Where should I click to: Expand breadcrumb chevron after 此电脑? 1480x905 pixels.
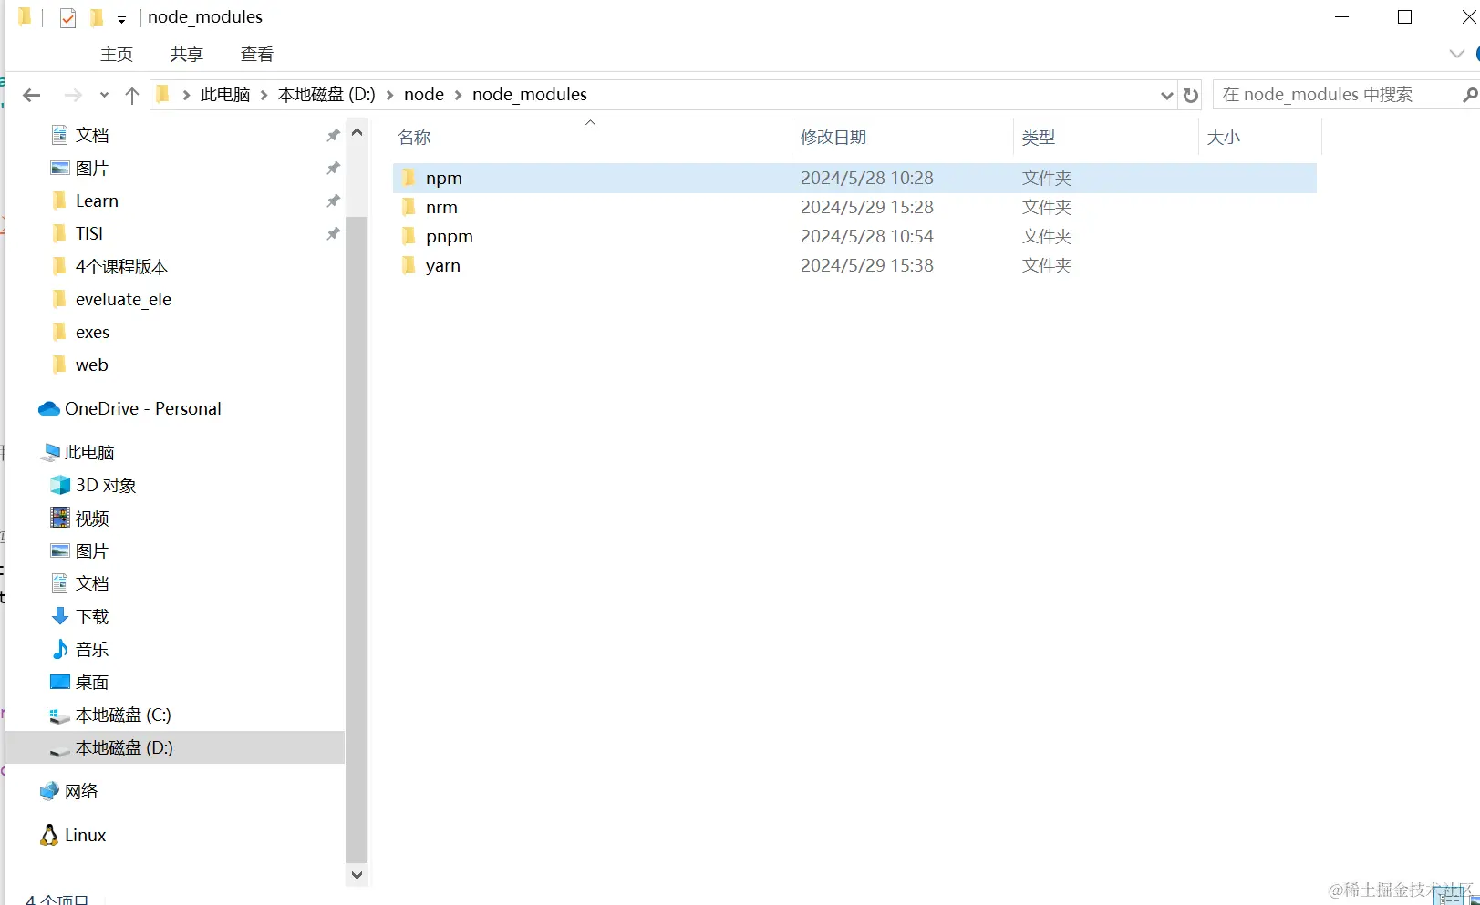(x=264, y=95)
